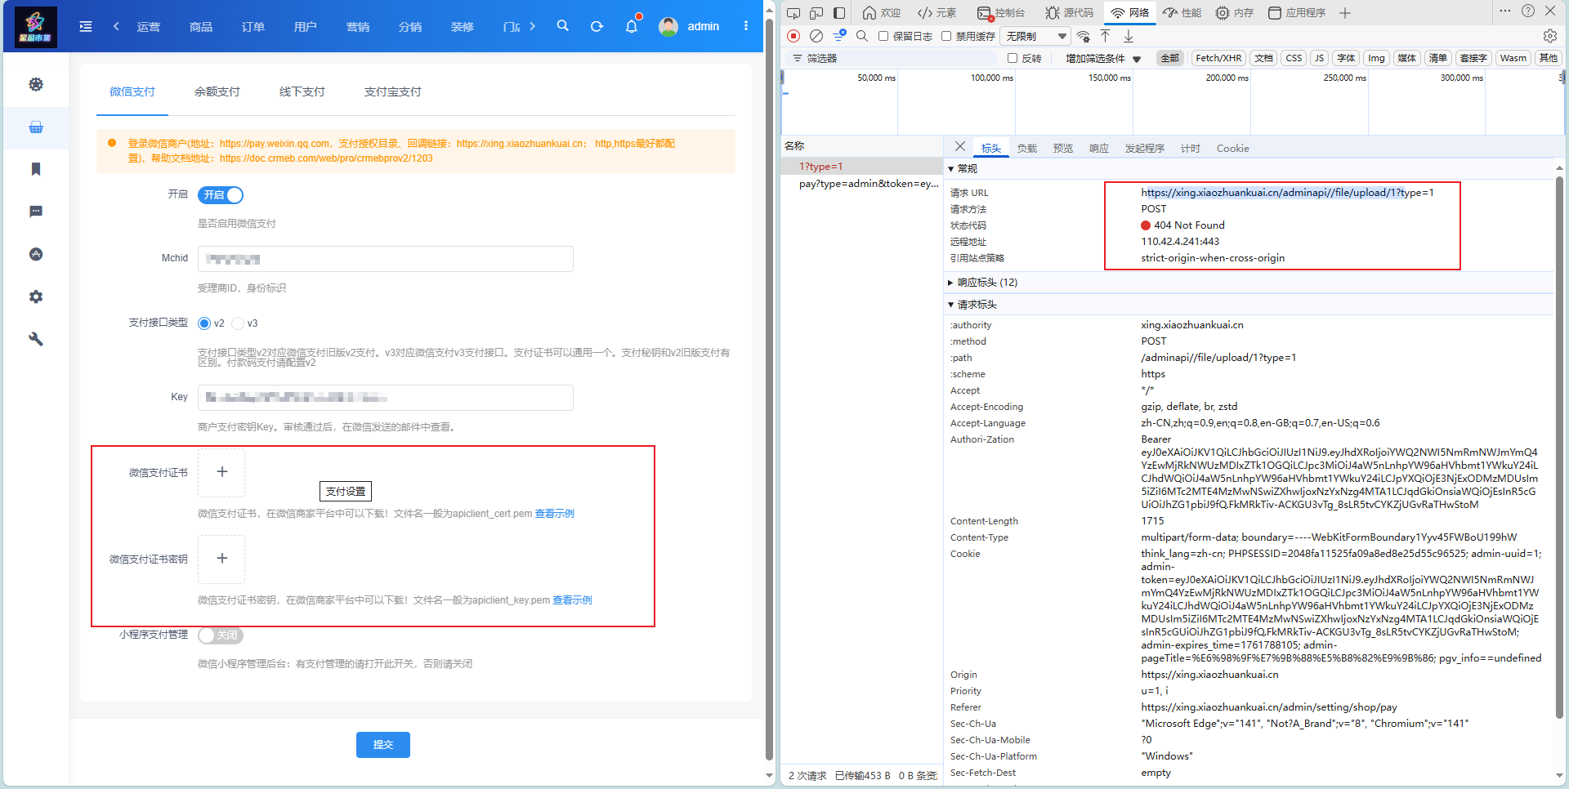Open the 响应 tab in request details
Viewport: 1569px width, 789px height.
point(1098,148)
